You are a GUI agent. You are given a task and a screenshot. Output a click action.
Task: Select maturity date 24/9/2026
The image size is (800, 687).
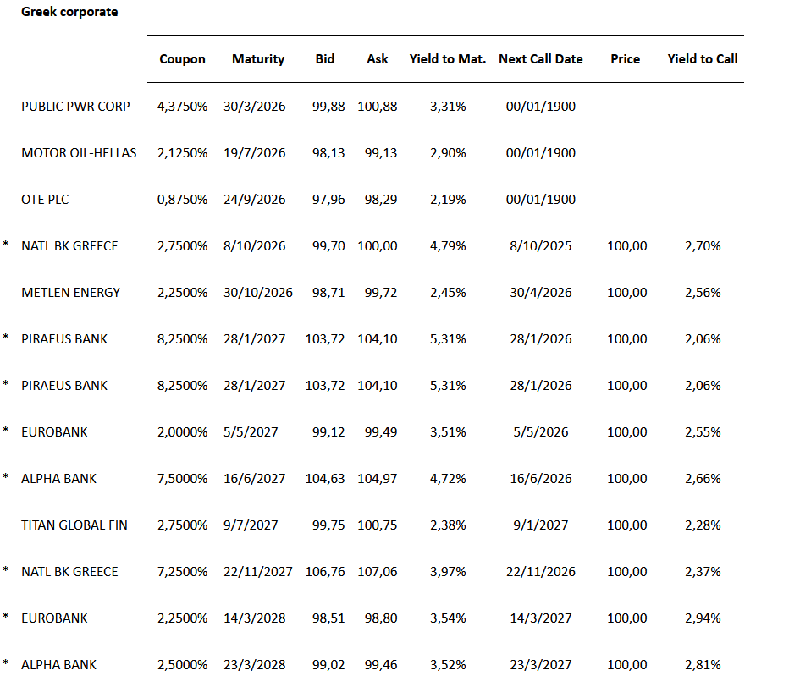pyautogui.click(x=255, y=200)
